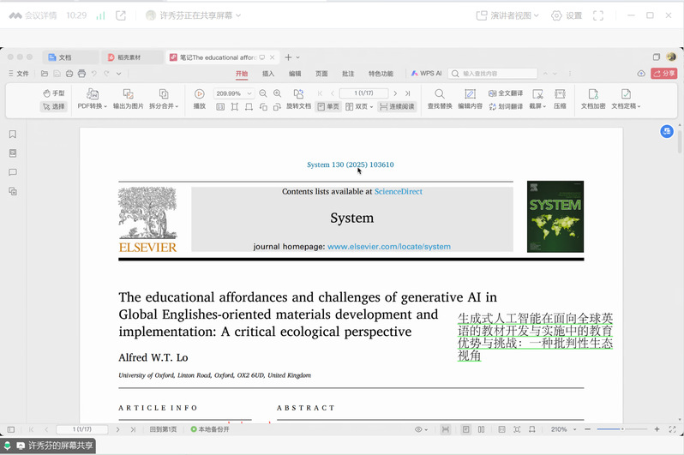This screenshot has width=684, height=455.
Task: Switch to the Insert (插入) ribbon tab
Action: coord(268,74)
